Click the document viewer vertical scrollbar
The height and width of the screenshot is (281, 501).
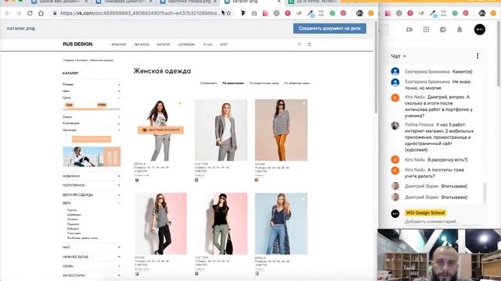[376, 67]
